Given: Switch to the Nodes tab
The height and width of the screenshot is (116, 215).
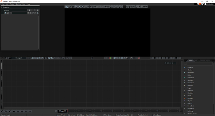Looking at the screenshot, I should point(190,60).
